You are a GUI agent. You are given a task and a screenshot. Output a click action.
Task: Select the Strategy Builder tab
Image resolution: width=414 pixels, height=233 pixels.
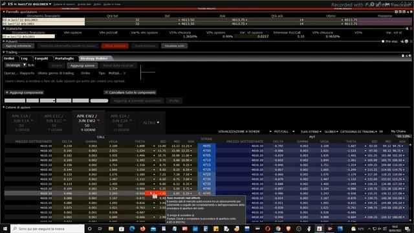[x=94, y=58]
